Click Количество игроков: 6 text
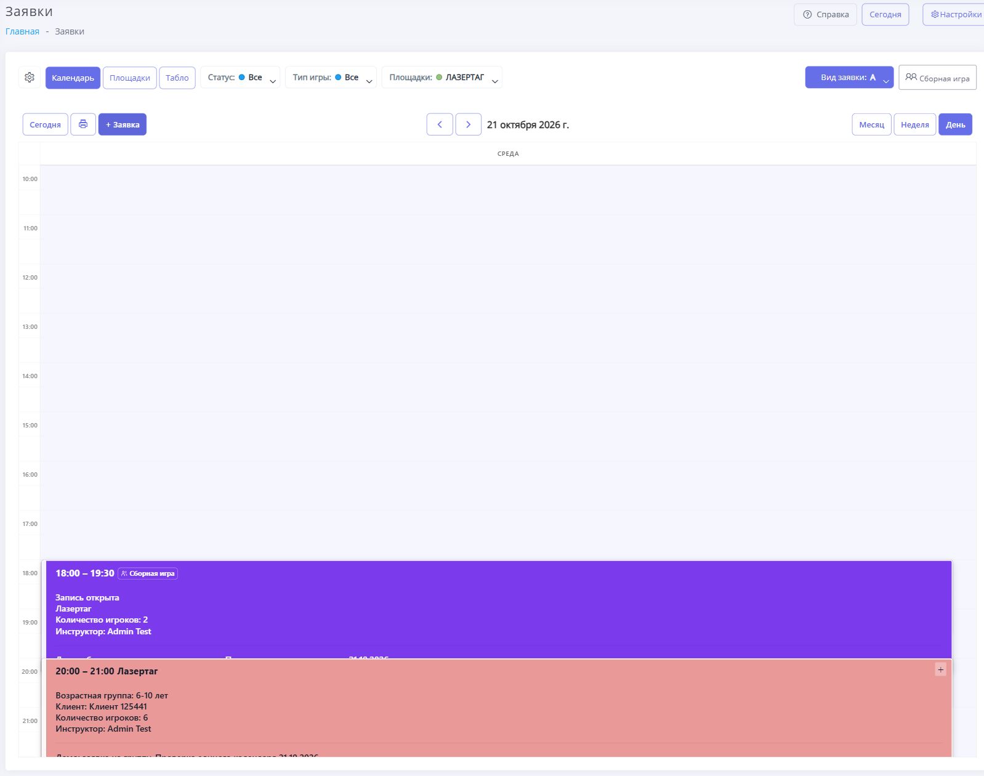Image resolution: width=984 pixels, height=776 pixels. 102,717
